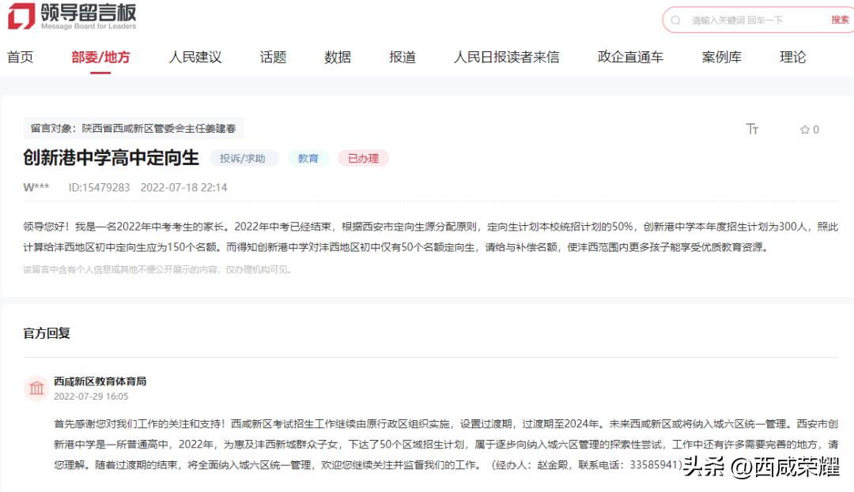Select the 教育 topic tag
This screenshot has height=492, width=854.
point(308,158)
